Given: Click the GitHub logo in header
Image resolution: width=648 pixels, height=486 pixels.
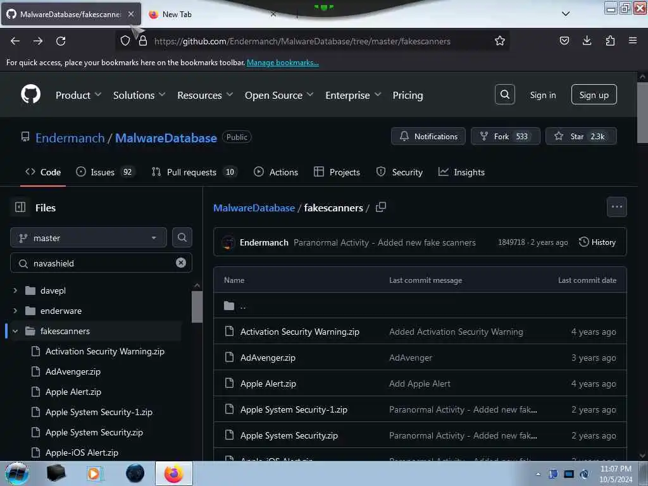Looking at the screenshot, I should pos(30,95).
